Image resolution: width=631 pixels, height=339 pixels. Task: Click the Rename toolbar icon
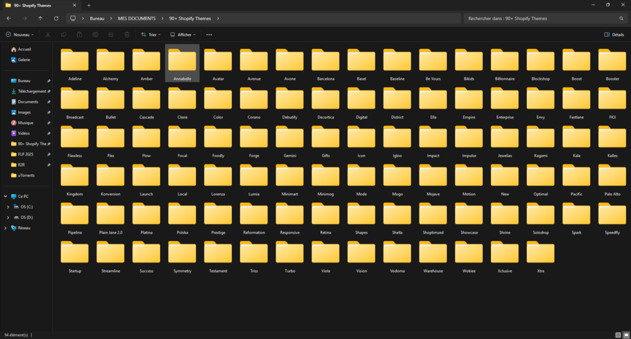point(95,35)
